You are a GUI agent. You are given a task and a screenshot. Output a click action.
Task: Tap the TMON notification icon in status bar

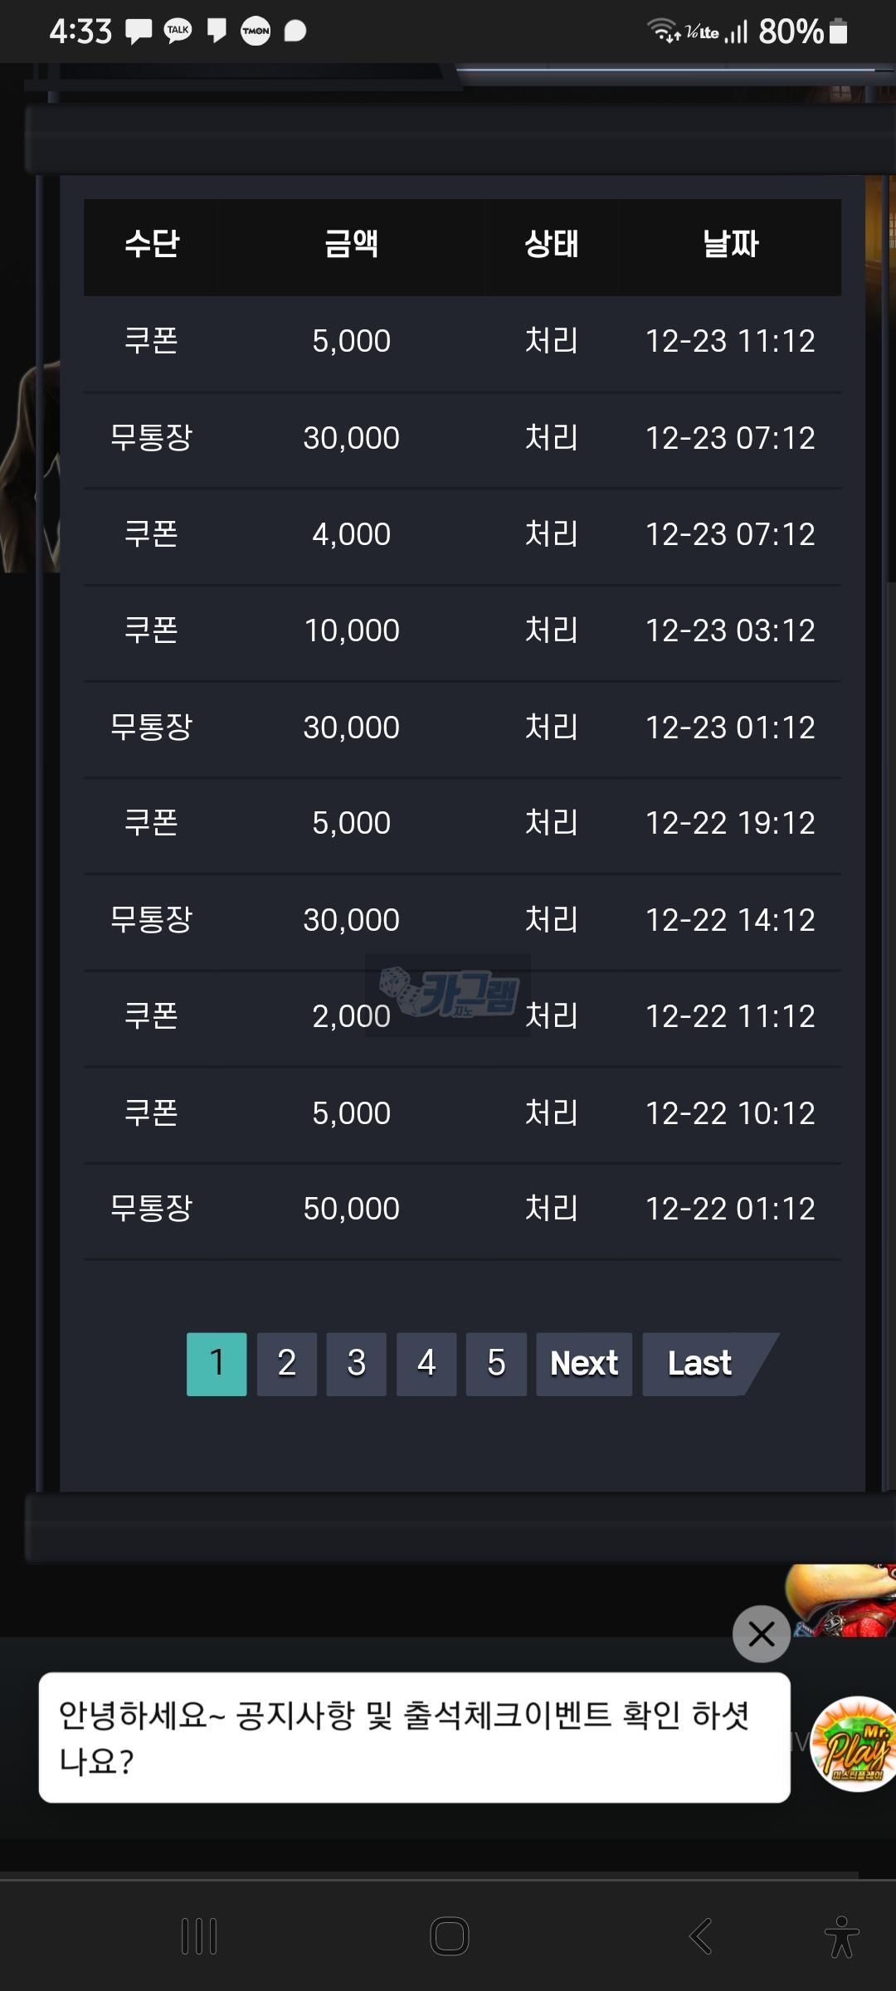click(x=256, y=32)
